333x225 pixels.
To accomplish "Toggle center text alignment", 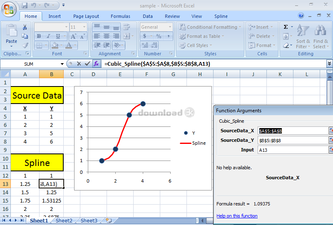I will pos(106,36).
